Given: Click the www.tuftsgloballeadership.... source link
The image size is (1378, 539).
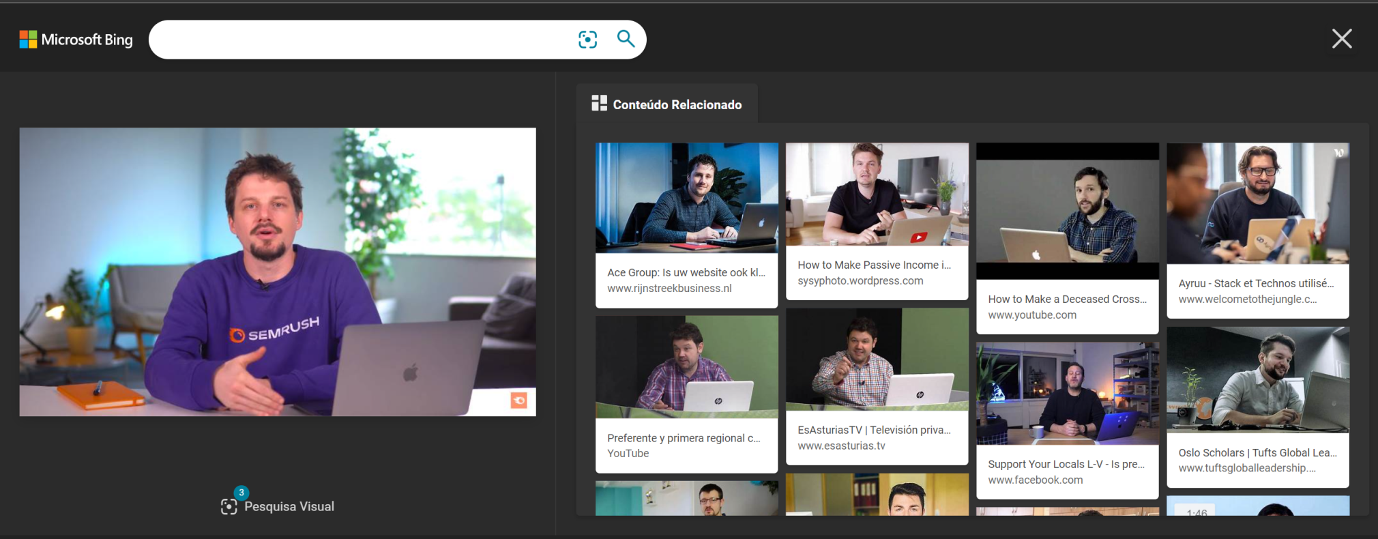Looking at the screenshot, I should click(1247, 468).
